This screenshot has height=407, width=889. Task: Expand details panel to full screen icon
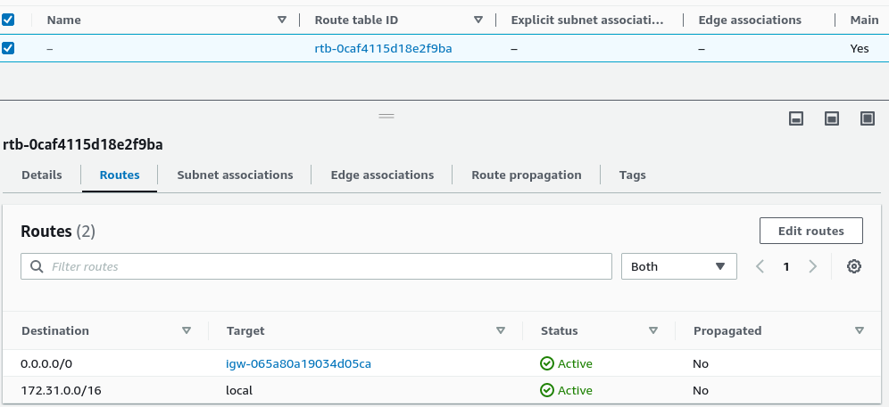(x=867, y=118)
